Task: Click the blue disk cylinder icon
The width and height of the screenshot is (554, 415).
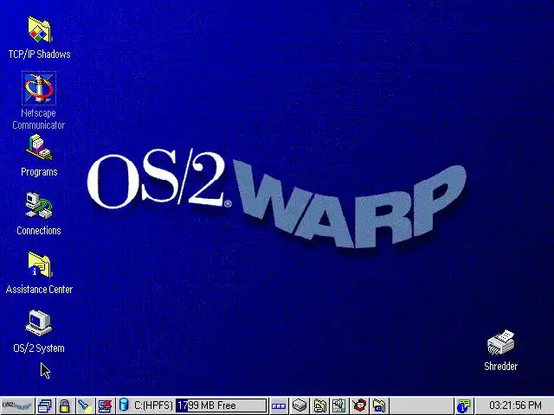Action: 124,405
